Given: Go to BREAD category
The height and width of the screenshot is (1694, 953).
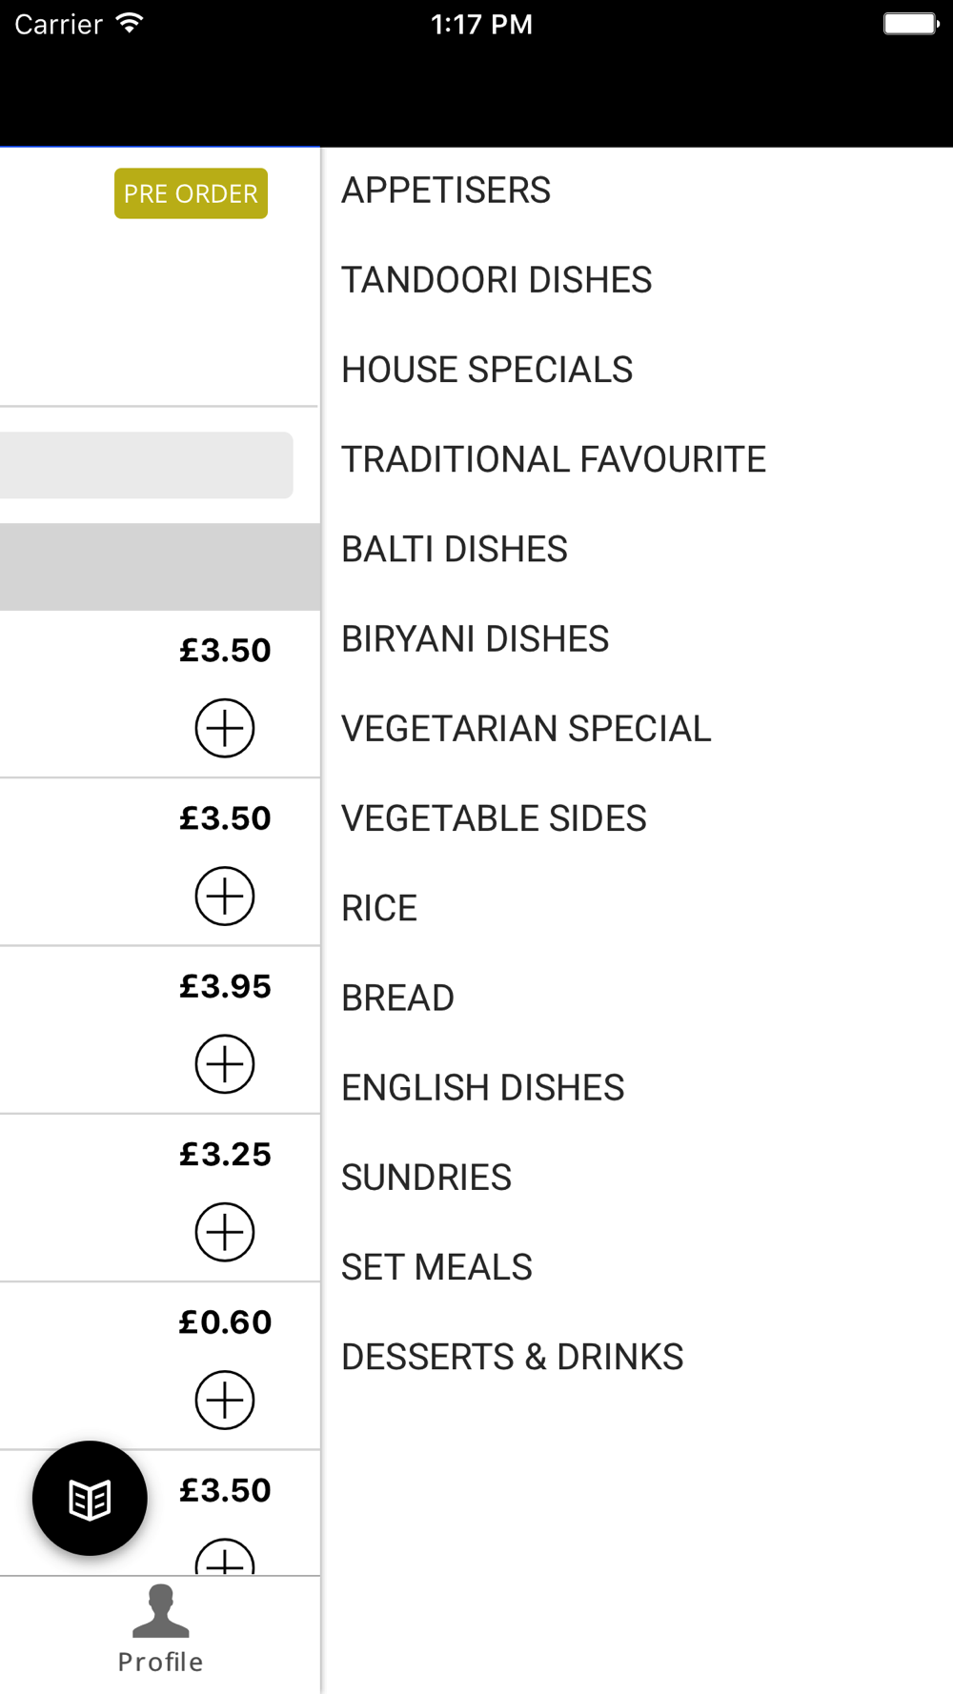Looking at the screenshot, I should tap(397, 998).
